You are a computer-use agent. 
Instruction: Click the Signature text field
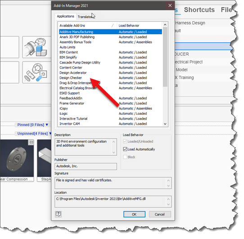tap(113, 183)
